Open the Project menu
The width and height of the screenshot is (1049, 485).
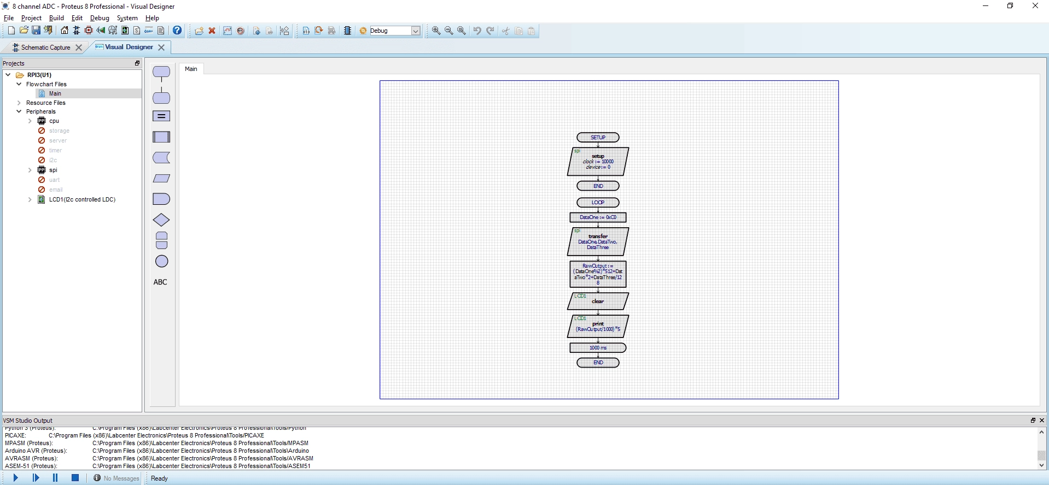[31, 18]
